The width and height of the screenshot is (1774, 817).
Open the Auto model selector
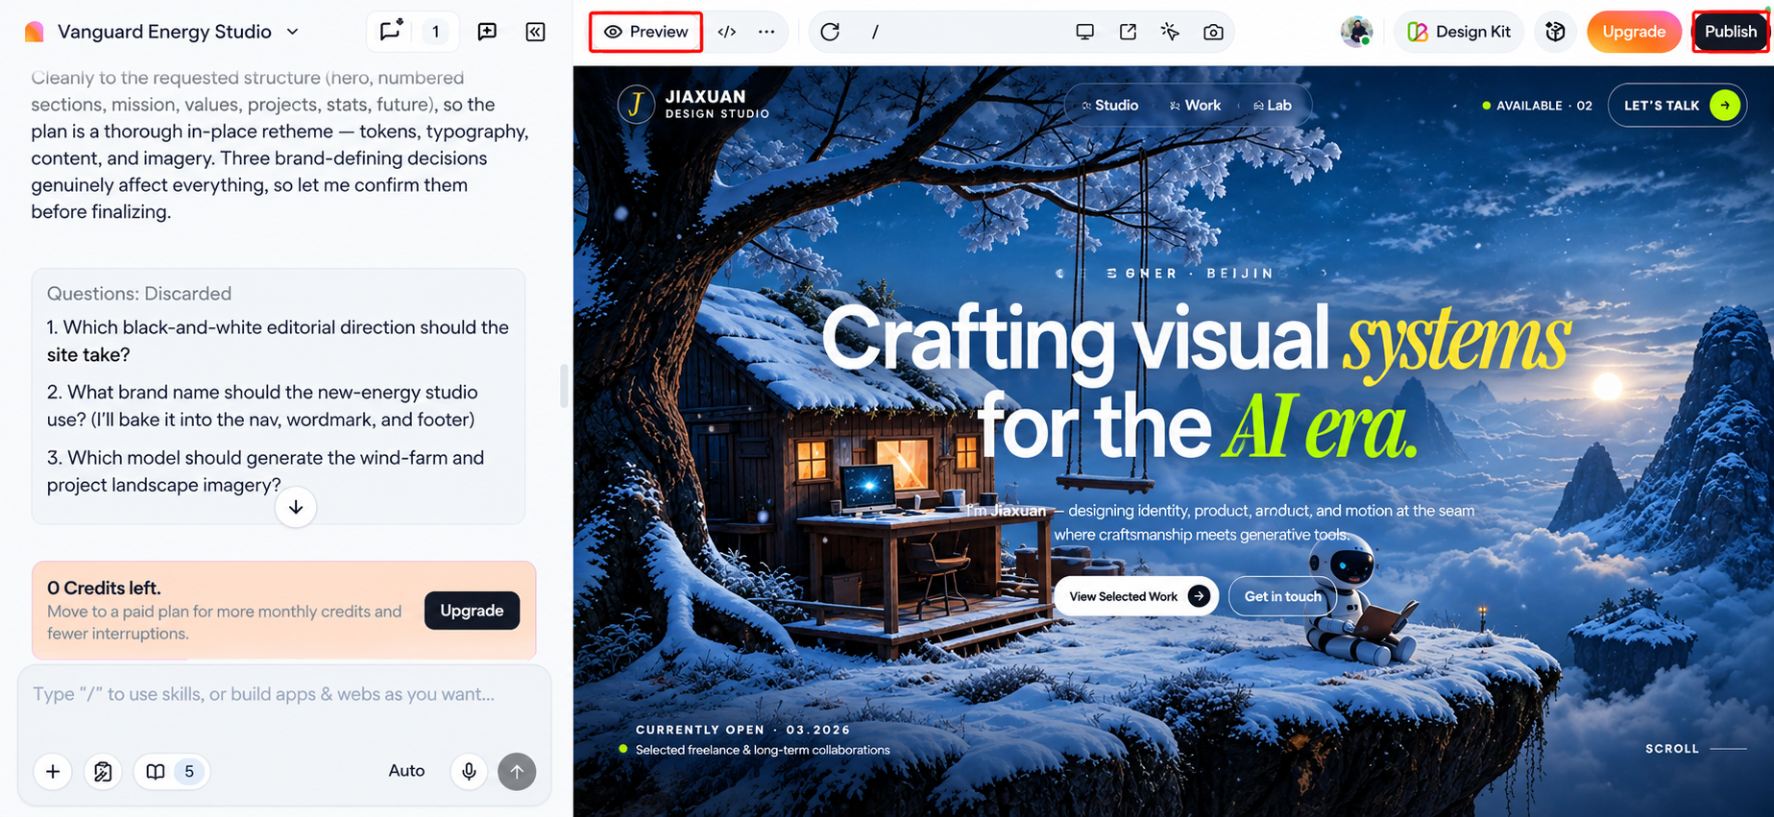click(x=406, y=771)
